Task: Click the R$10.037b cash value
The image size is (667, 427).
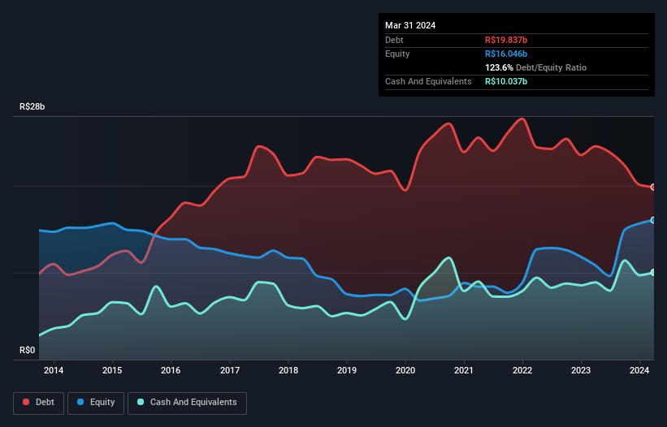Action: 506,81
